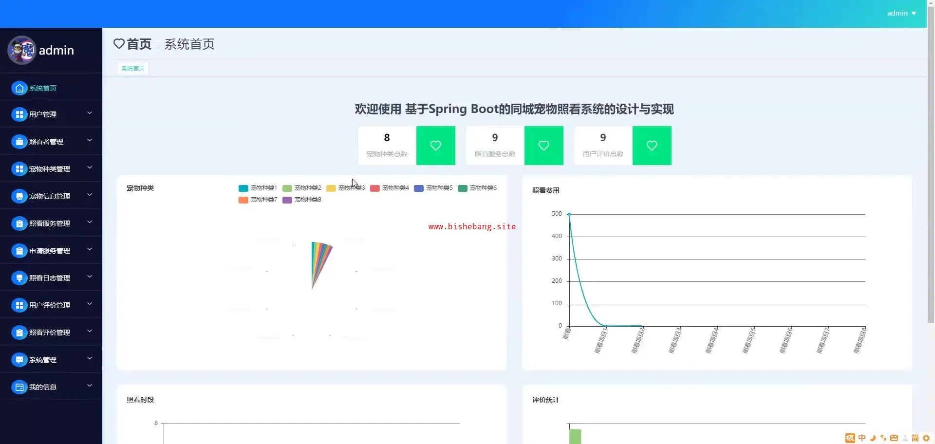
Task: Toggle 宠物种类5 series in the legend
Action: (433, 188)
